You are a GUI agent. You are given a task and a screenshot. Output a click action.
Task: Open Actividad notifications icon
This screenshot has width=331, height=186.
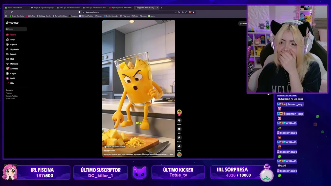7,69
